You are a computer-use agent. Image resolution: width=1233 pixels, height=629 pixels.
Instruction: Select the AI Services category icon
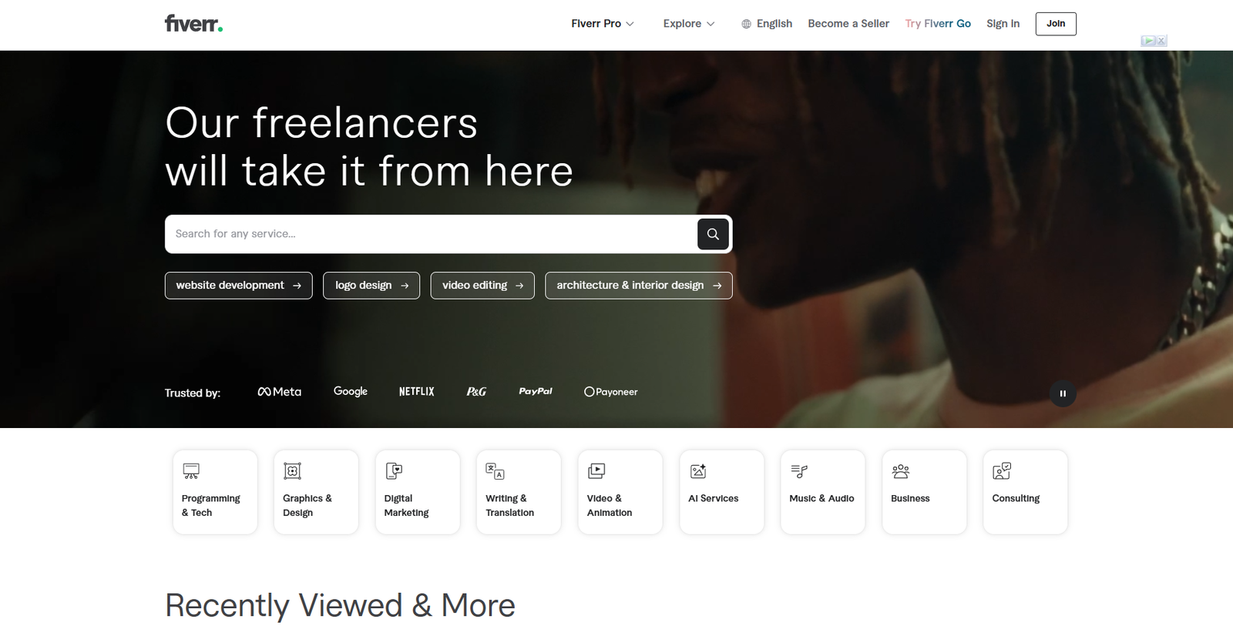pos(698,471)
